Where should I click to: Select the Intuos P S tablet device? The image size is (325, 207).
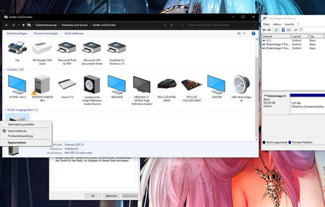click(67, 84)
